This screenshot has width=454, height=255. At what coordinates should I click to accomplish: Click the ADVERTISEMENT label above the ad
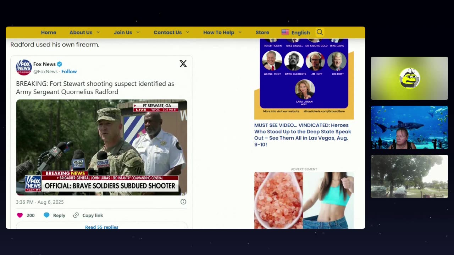[x=304, y=169]
